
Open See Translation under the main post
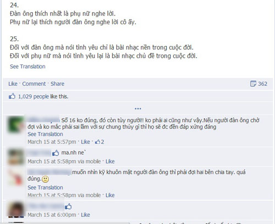[x=28, y=67]
